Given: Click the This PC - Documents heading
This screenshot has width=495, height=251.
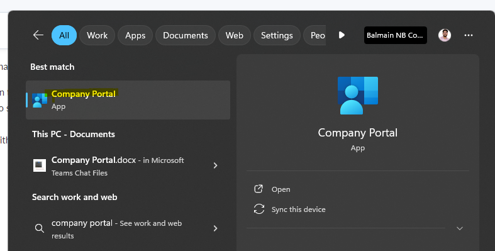Looking at the screenshot, I should pyautogui.click(x=74, y=134).
